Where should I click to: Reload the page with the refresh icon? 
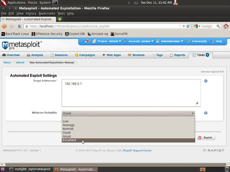click(188, 26)
